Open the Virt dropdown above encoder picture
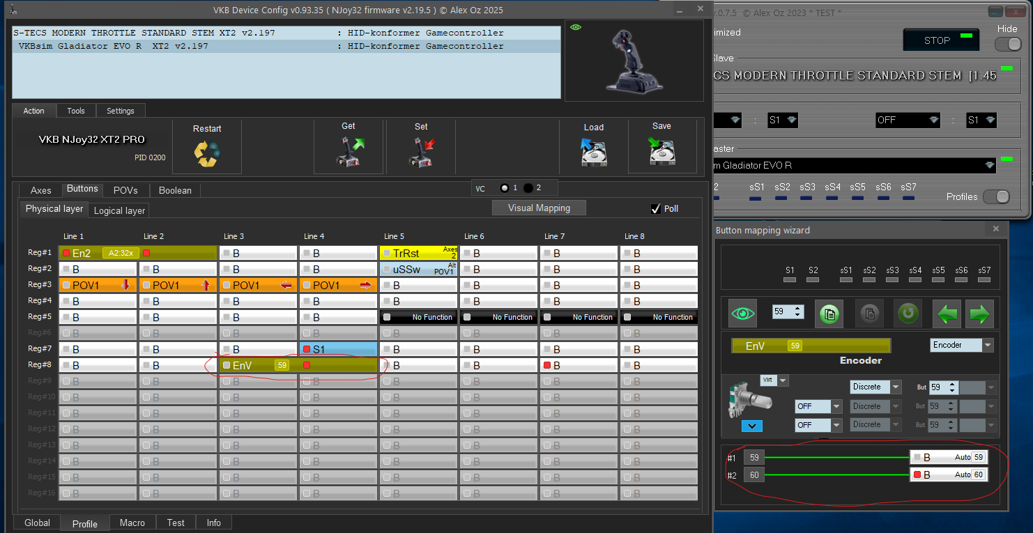The width and height of the screenshot is (1033, 533). 774,380
